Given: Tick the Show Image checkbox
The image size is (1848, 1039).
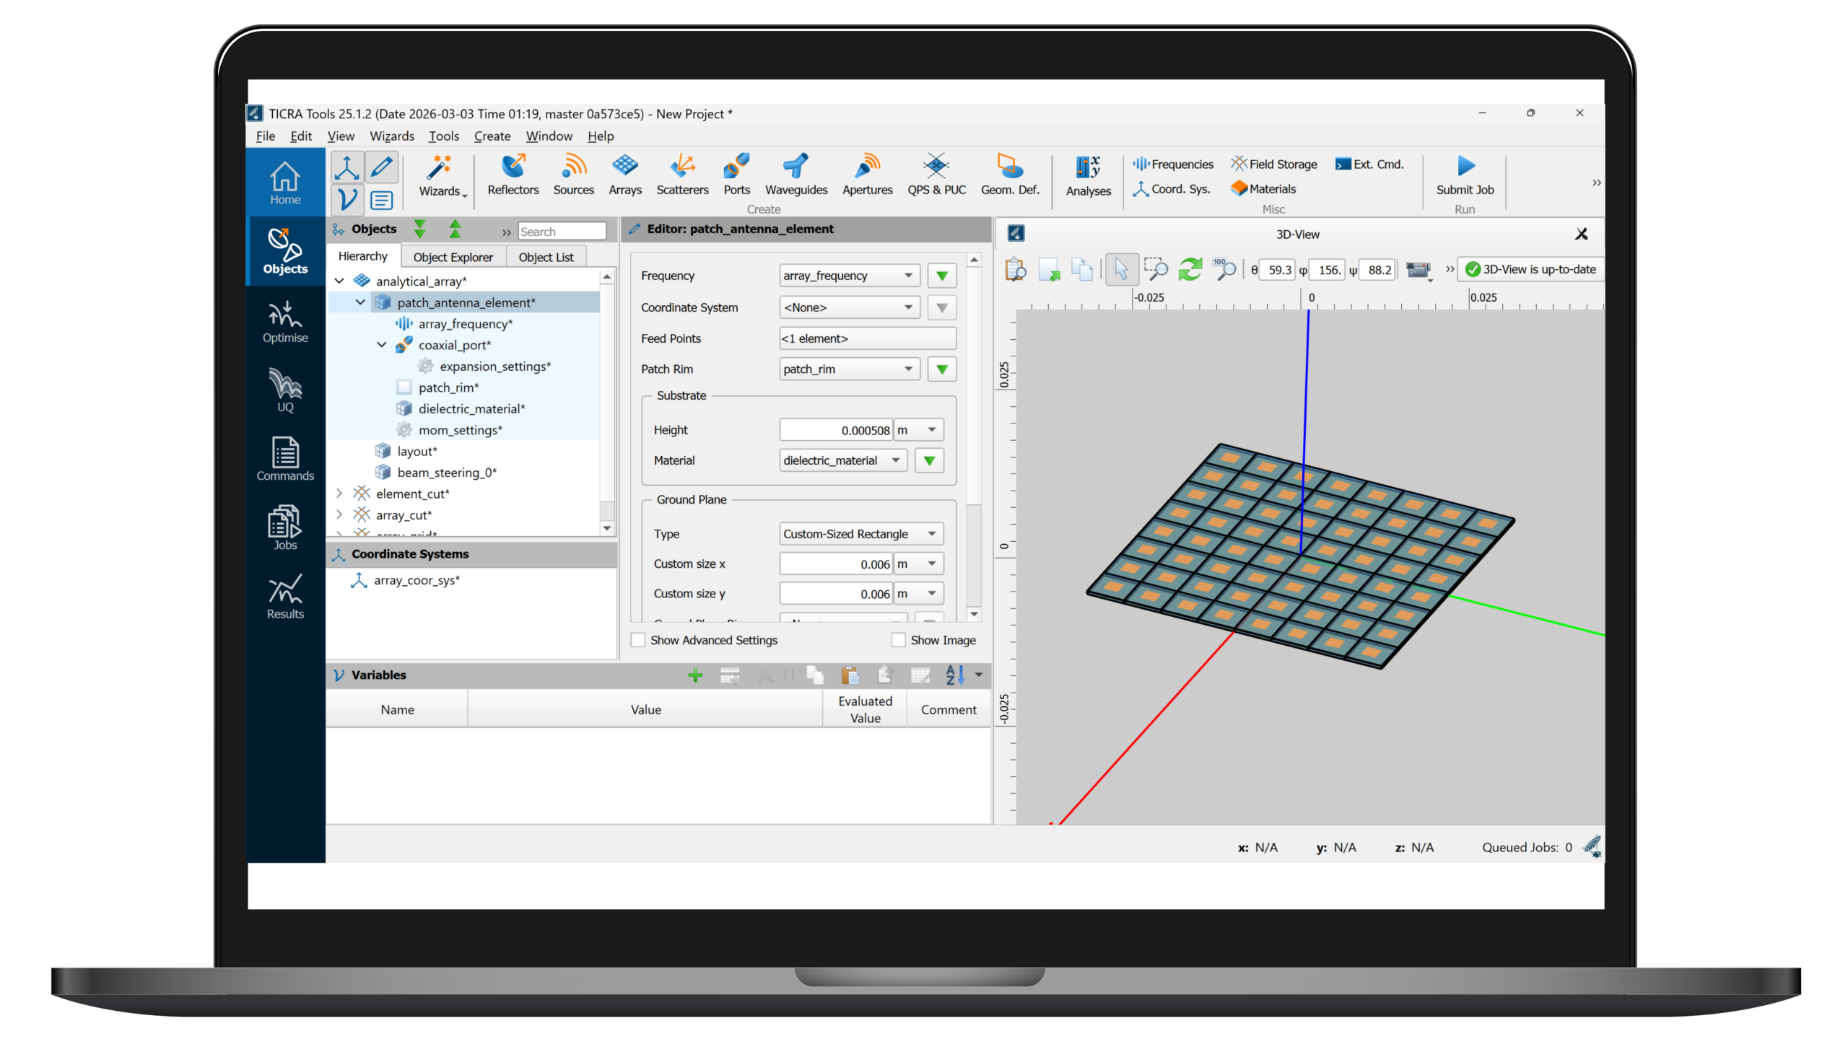Looking at the screenshot, I should click(898, 640).
